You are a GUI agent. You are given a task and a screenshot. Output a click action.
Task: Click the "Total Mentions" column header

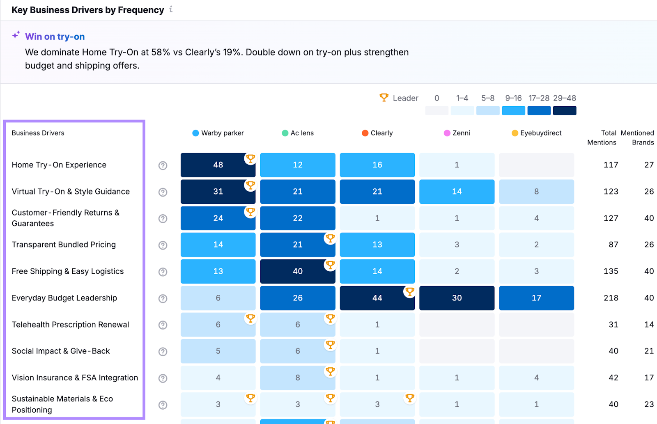tap(601, 138)
